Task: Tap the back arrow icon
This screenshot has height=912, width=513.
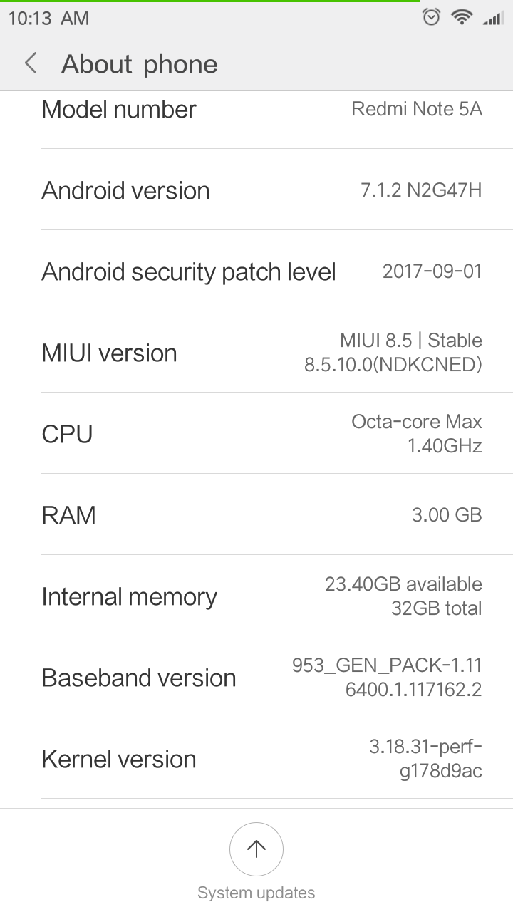Action: (31, 63)
